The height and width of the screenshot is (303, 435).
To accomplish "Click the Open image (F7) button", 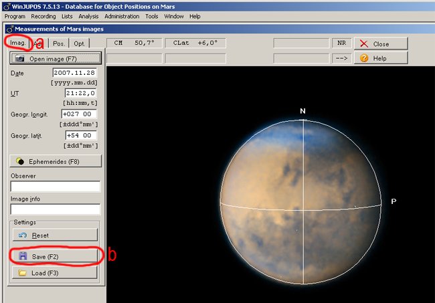I will pyautogui.click(x=55, y=58).
